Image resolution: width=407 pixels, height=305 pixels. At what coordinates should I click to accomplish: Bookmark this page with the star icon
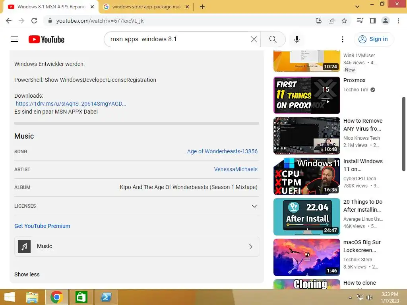click(344, 21)
